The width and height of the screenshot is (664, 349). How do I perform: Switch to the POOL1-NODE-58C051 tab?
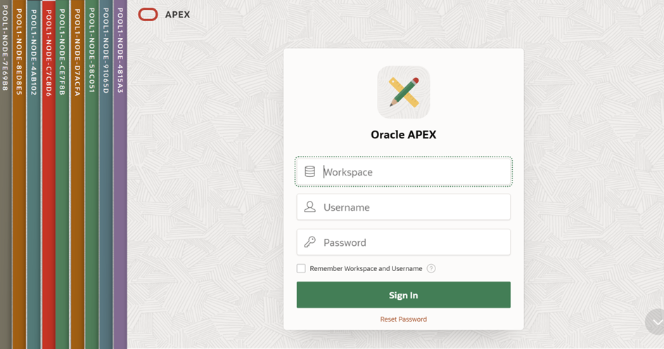pyautogui.click(x=91, y=174)
